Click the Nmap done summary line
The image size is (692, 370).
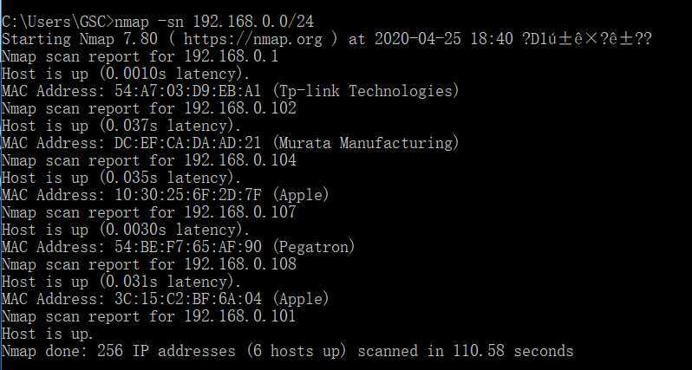(x=288, y=352)
